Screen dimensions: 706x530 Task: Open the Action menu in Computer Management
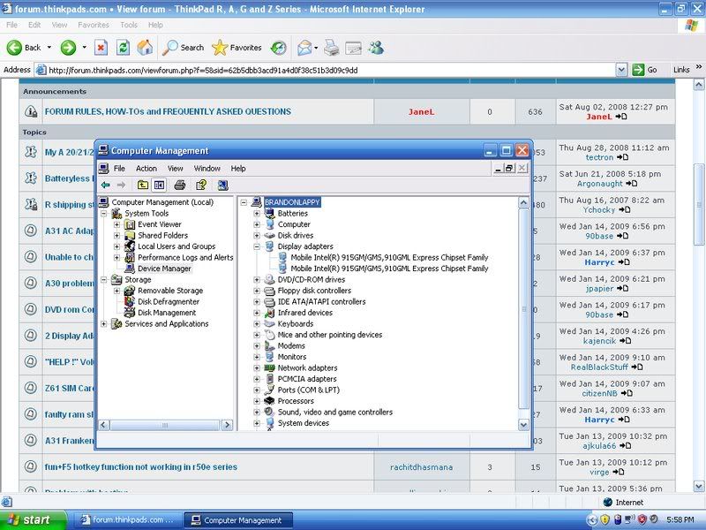(x=146, y=168)
